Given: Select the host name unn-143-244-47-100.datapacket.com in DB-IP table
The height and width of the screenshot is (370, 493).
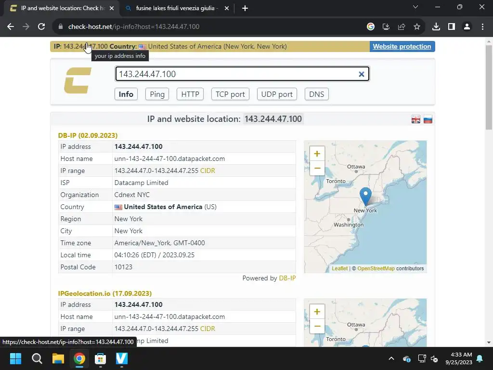Looking at the screenshot, I should [169, 159].
